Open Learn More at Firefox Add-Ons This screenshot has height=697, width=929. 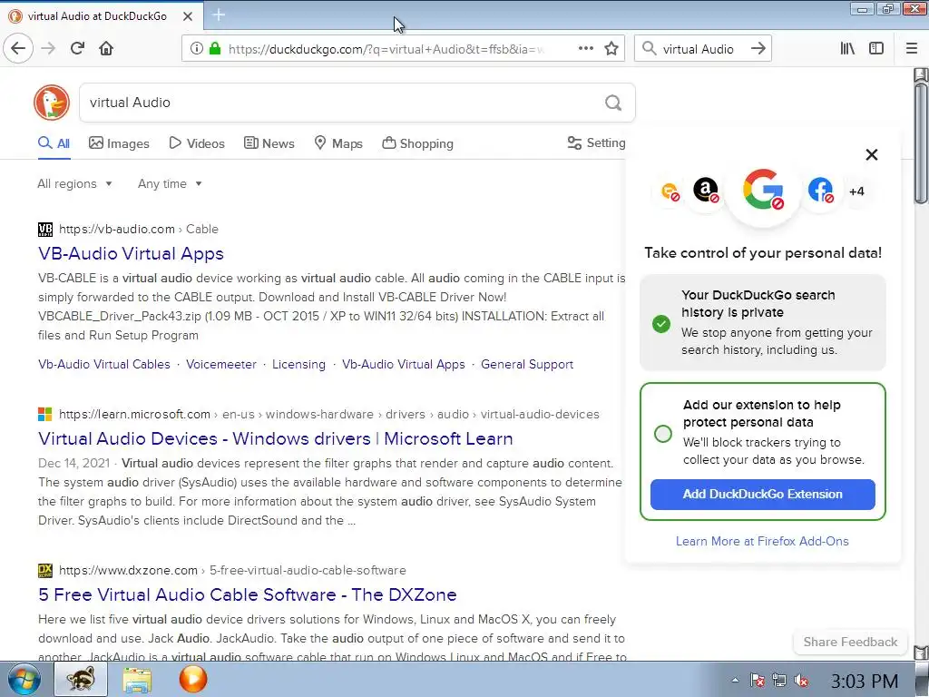tap(762, 541)
